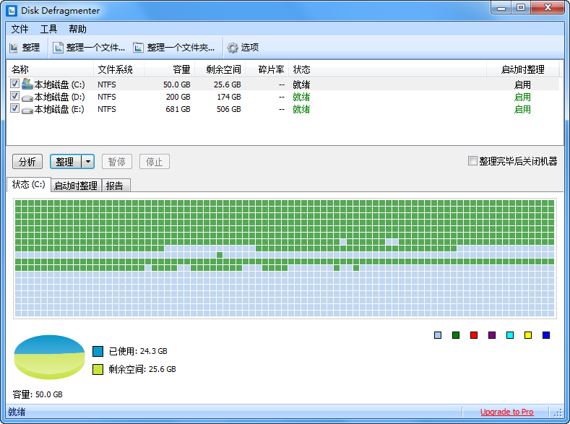Viewport: 570px width, 424px height.
Task: Sort by the 文件系统 column header
Action: [119, 69]
